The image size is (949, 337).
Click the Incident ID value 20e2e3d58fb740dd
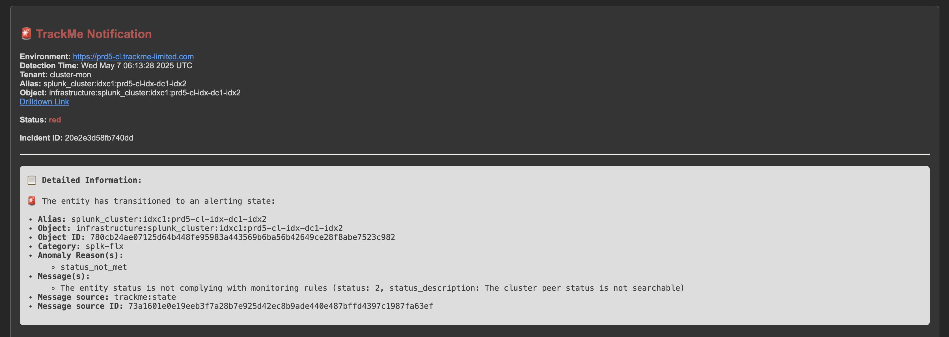(99, 138)
